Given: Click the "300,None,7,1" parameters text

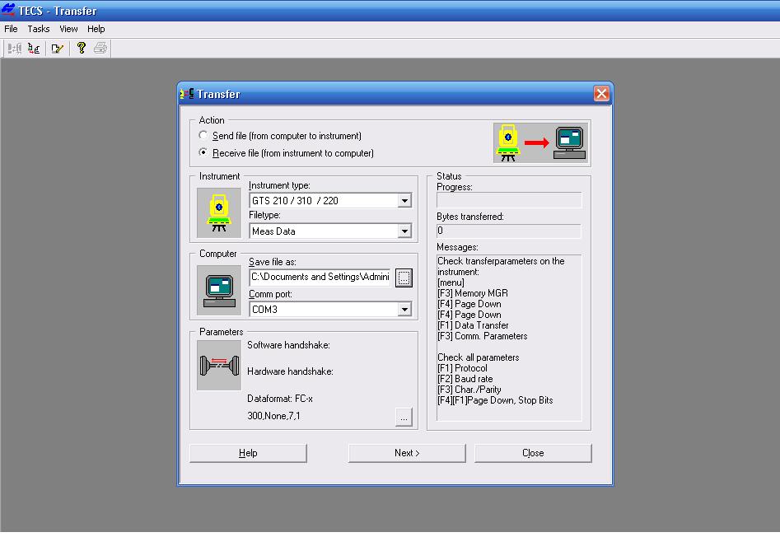Looking at the screenshot, I should 273,416.
